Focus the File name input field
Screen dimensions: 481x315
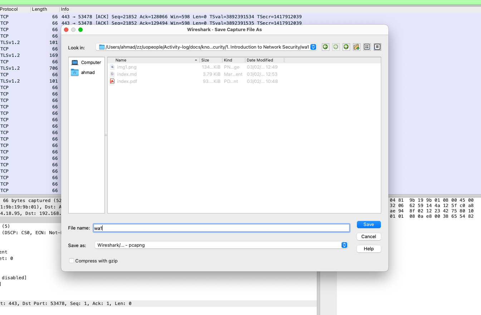point(221,228)
